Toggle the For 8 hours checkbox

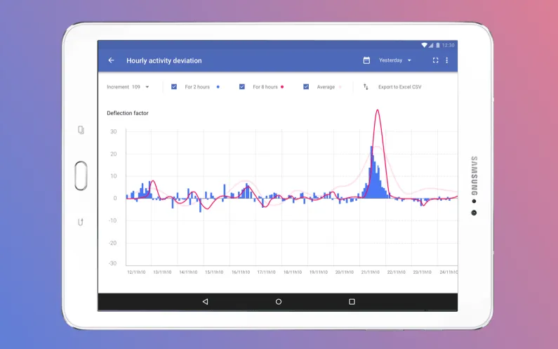tap(242, 87)
